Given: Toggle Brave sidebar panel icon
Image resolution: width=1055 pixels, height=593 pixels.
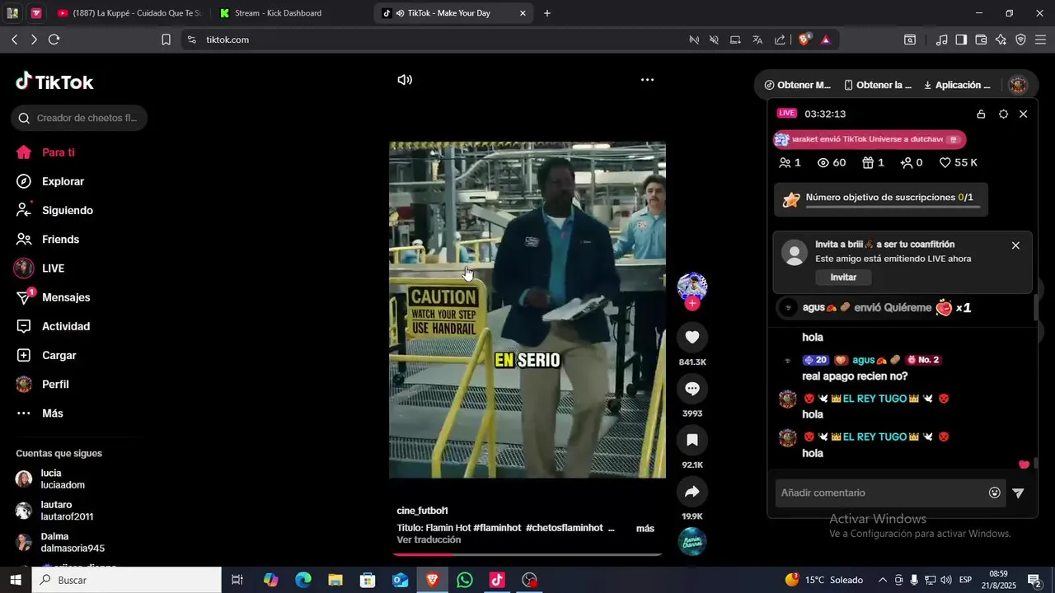Looking at the screenshot, I should click(961, 40).
